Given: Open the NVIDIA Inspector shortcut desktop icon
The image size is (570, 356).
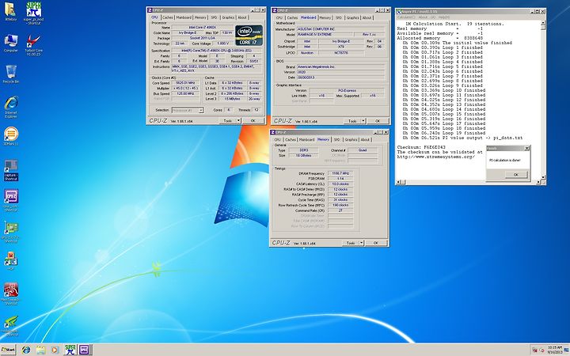Looking at the screenshot, I should (x=11, y=325).
